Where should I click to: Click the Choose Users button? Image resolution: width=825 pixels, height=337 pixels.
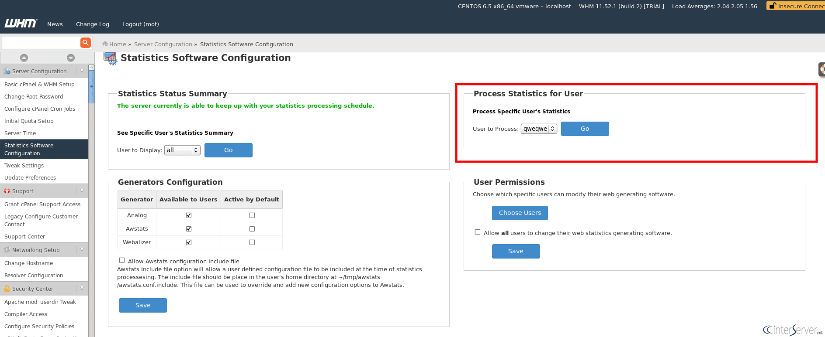(520, 213)
